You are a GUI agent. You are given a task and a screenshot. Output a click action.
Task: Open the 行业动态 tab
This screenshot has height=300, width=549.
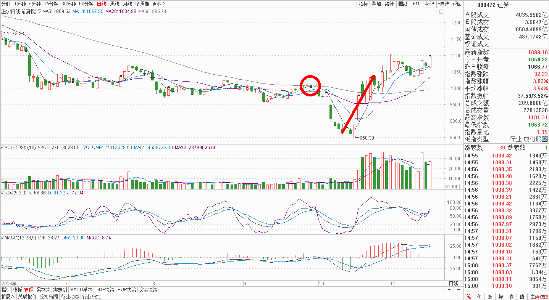(70, 297)
